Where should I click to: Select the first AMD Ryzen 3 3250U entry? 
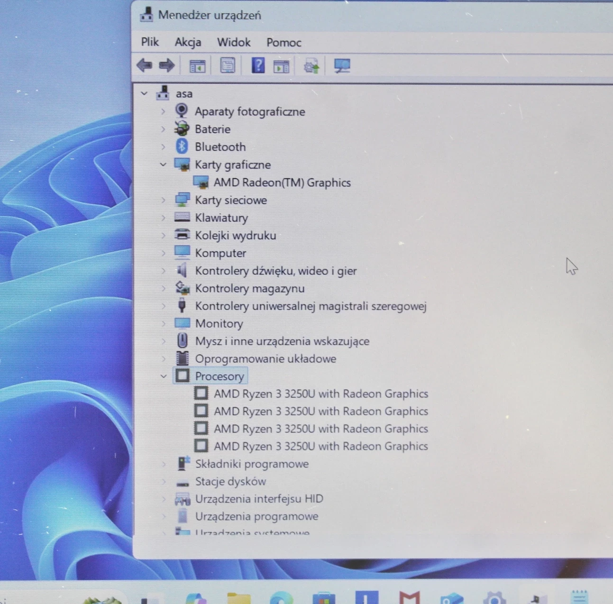321,394
